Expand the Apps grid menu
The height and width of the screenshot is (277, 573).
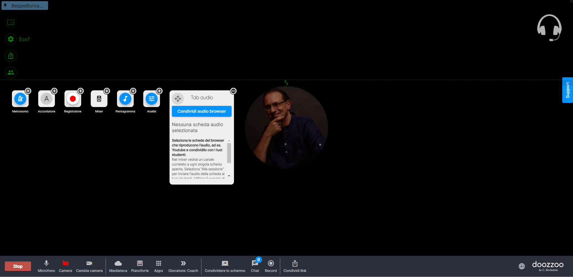coord(158,264)
